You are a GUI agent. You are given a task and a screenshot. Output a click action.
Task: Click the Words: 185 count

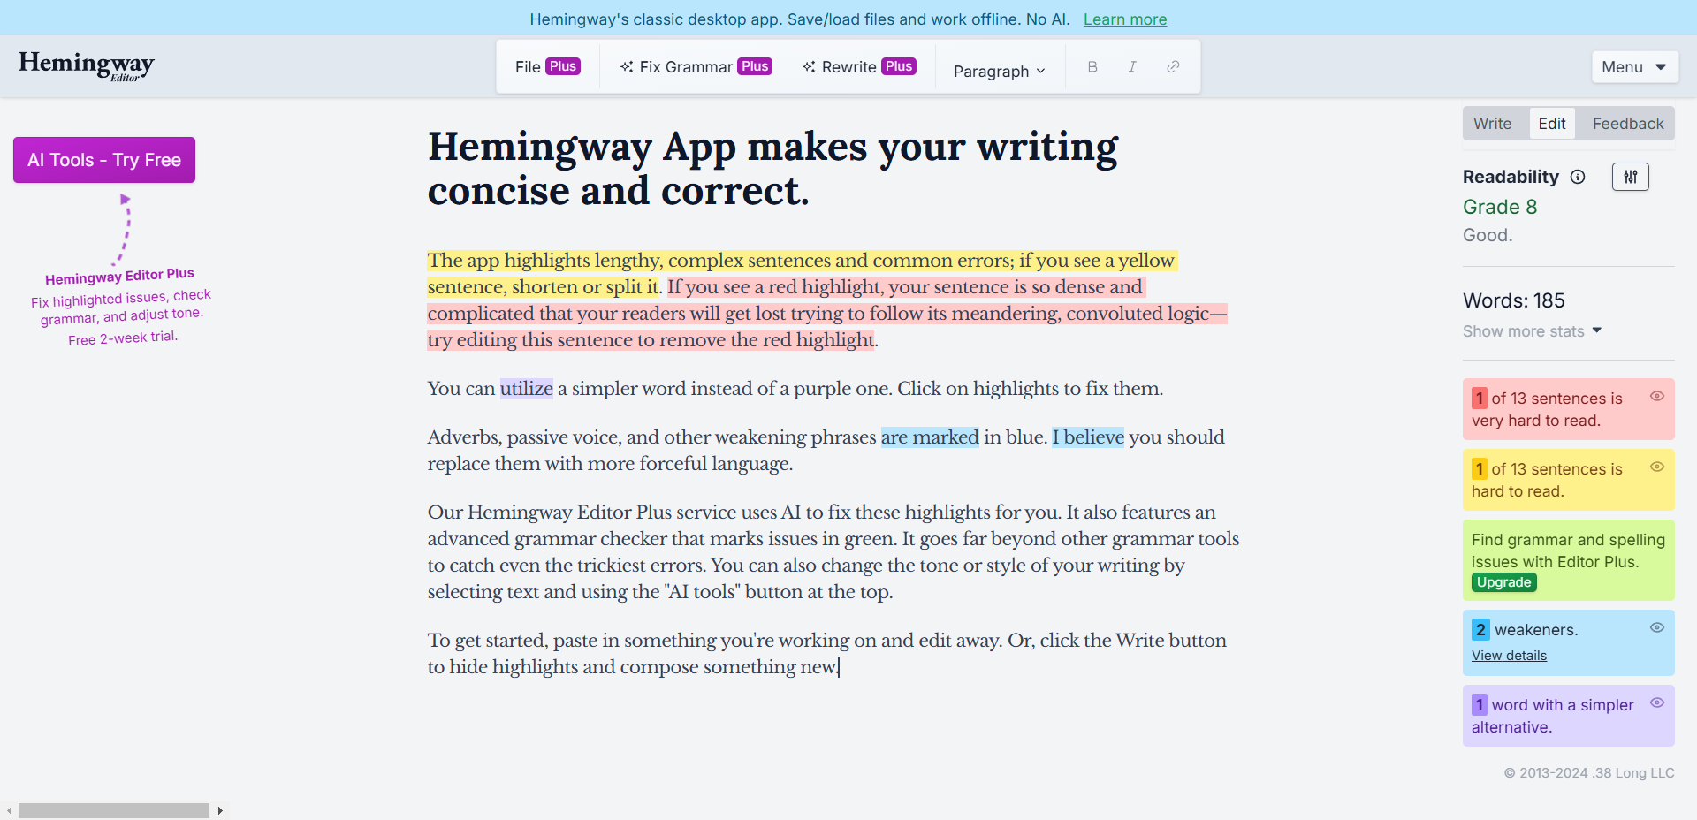(1513, 300)
